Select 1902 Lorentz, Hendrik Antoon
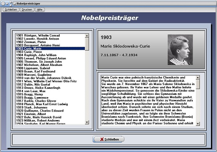217x152 pixels. (50, 39)
